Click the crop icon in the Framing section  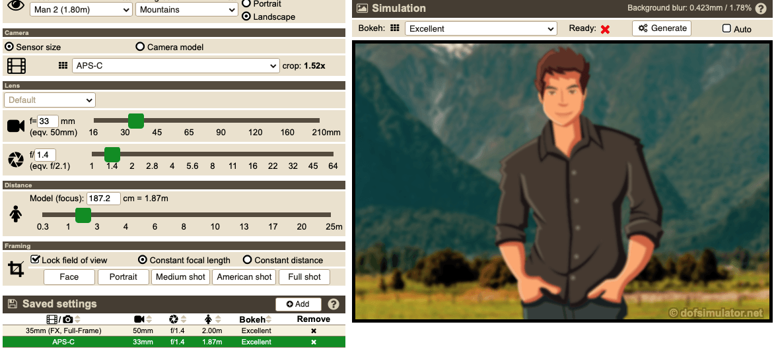pos(16,269)
